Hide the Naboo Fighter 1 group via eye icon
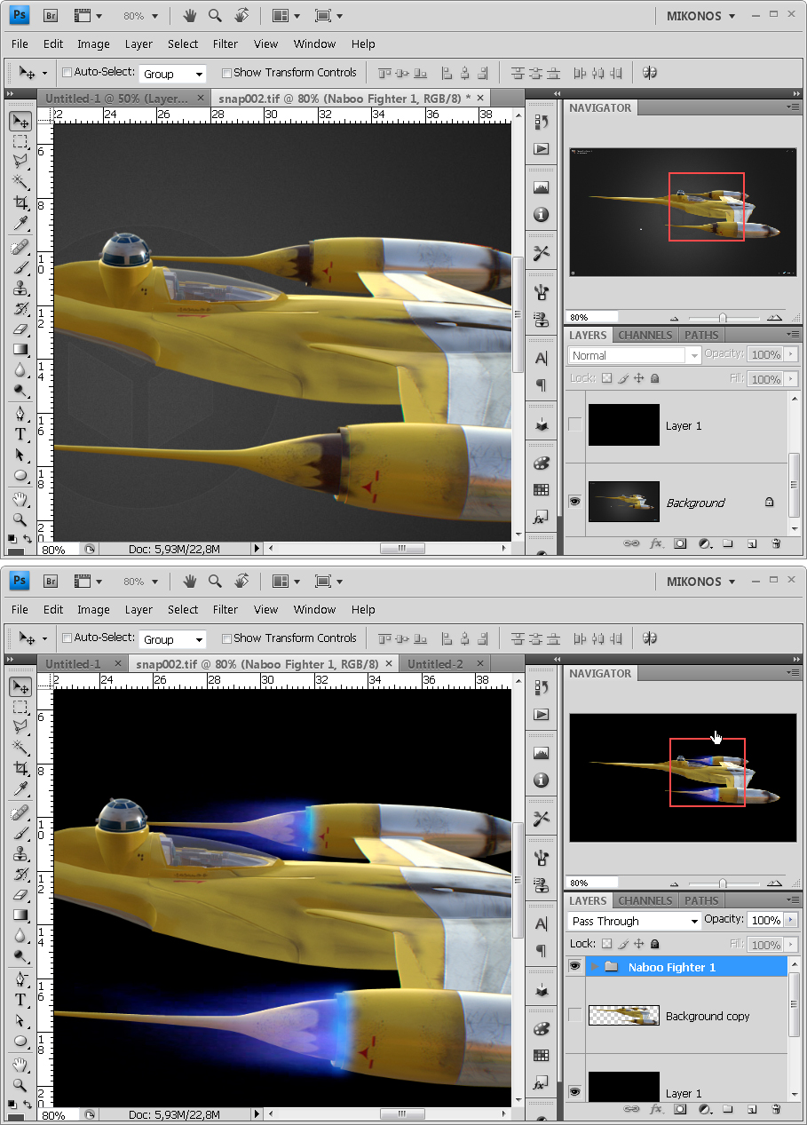The height and width of the screenshot is (1125, 807). [575, 966]
